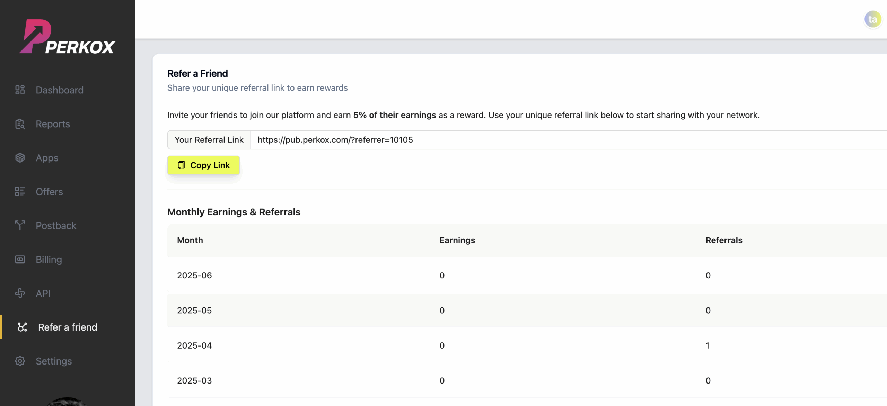Click the Apps cube icon
The width and height of the screenshot is (887, 406).
pos(20,158)
